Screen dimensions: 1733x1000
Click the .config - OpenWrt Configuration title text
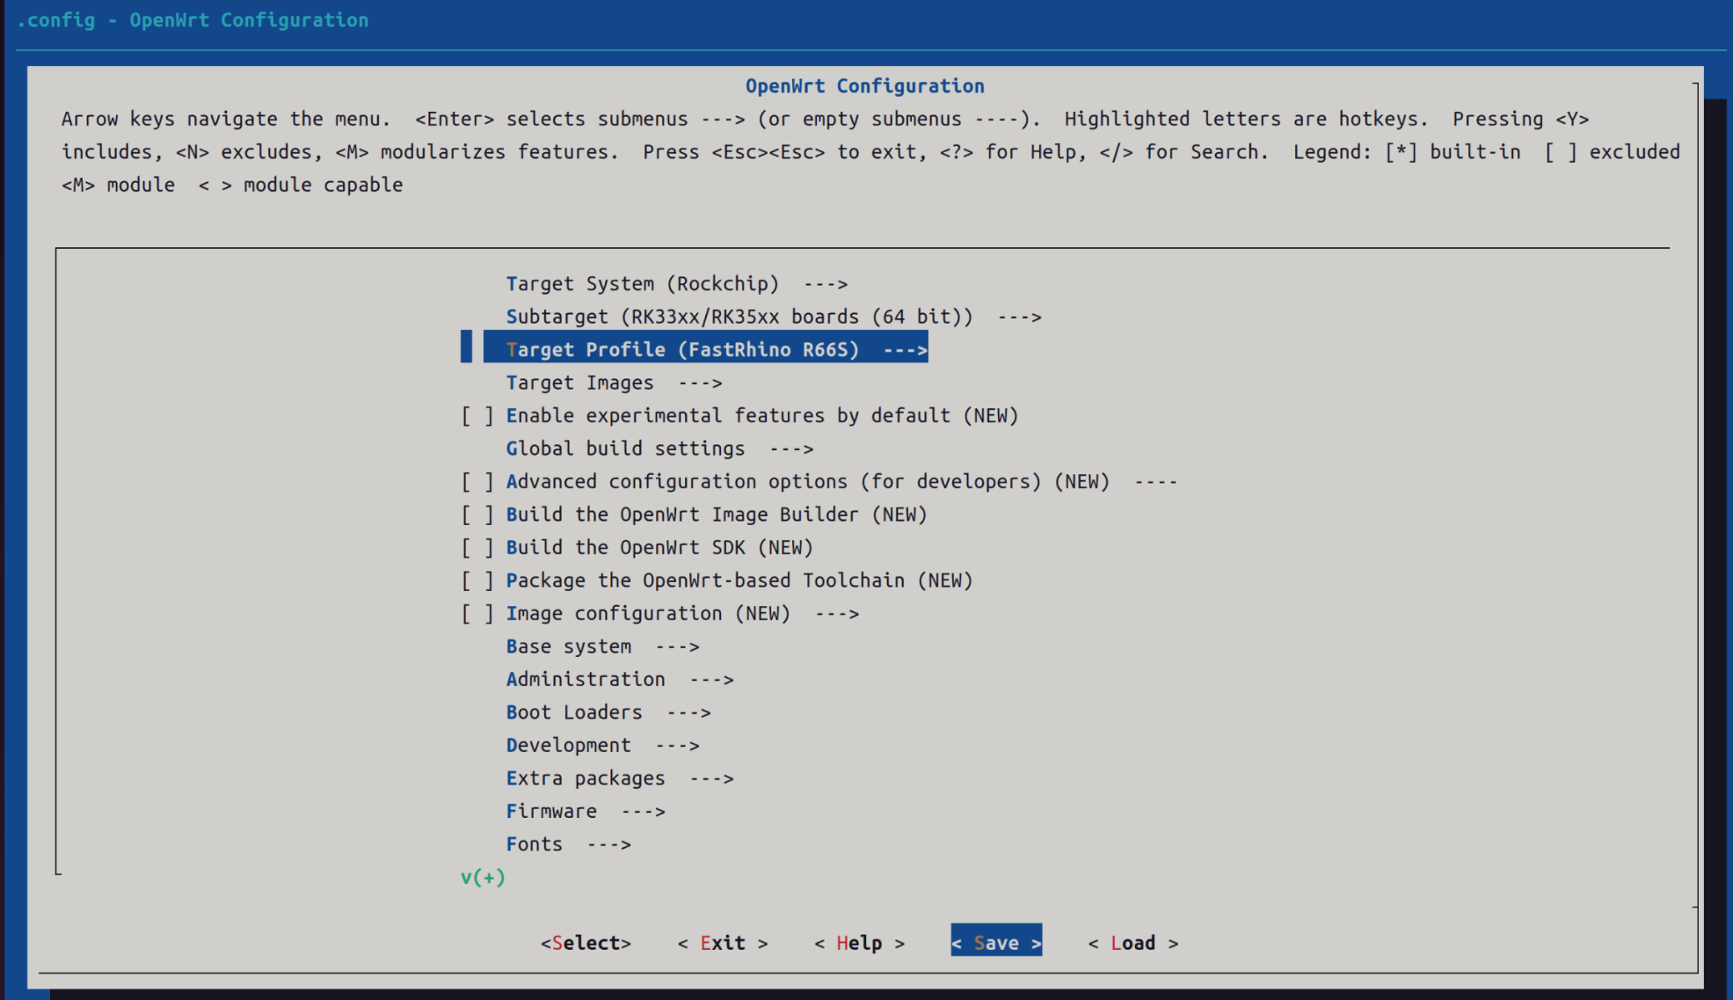(193, 20)
